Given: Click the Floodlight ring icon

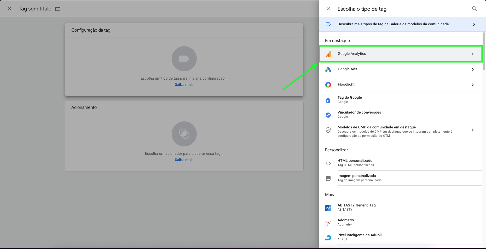Looking at the screenshot, I should coord(328,85).
